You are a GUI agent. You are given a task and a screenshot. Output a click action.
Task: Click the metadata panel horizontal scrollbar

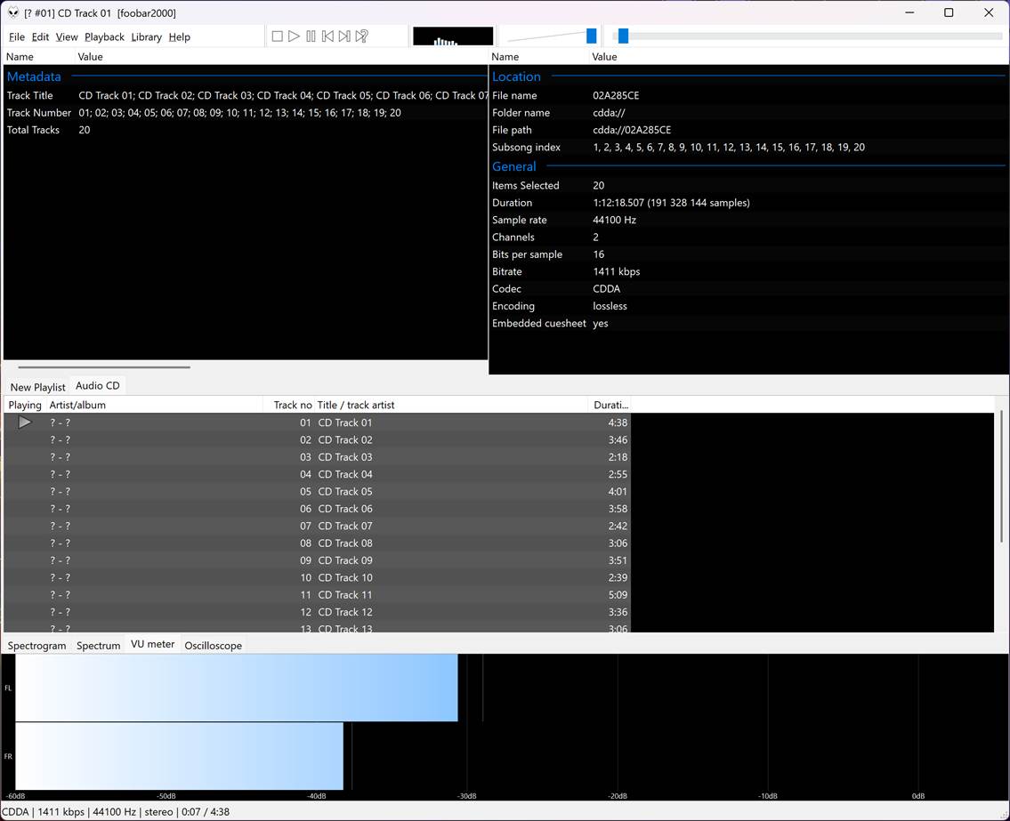(x=104, y=367)
